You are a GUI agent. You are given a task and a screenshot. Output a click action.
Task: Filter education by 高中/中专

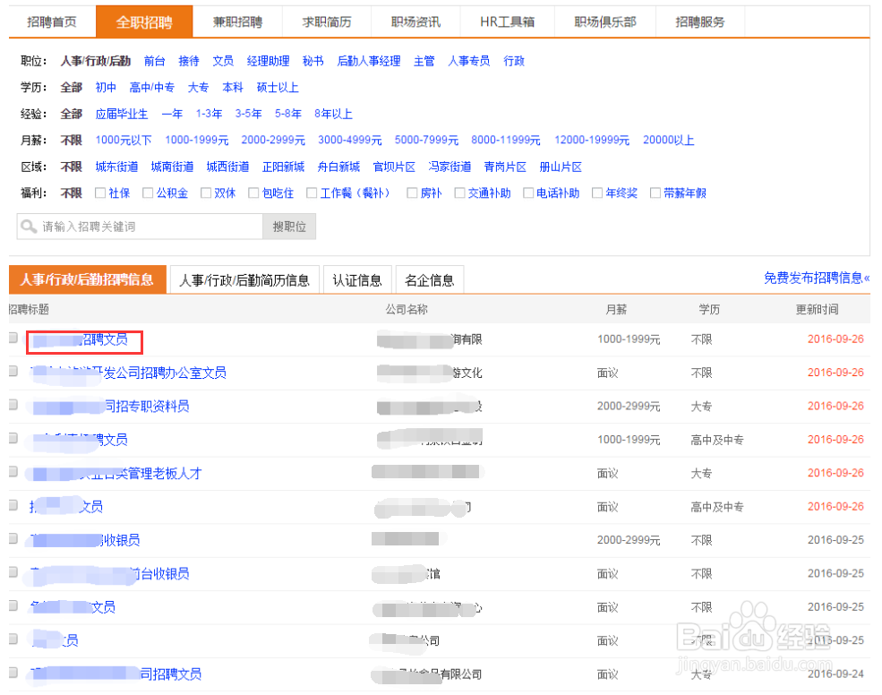click(152, 87)
